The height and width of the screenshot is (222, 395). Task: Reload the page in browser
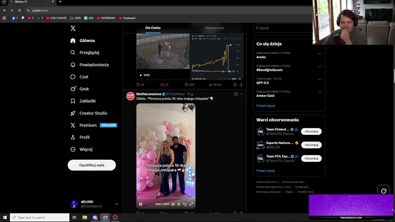pos(19,10)
